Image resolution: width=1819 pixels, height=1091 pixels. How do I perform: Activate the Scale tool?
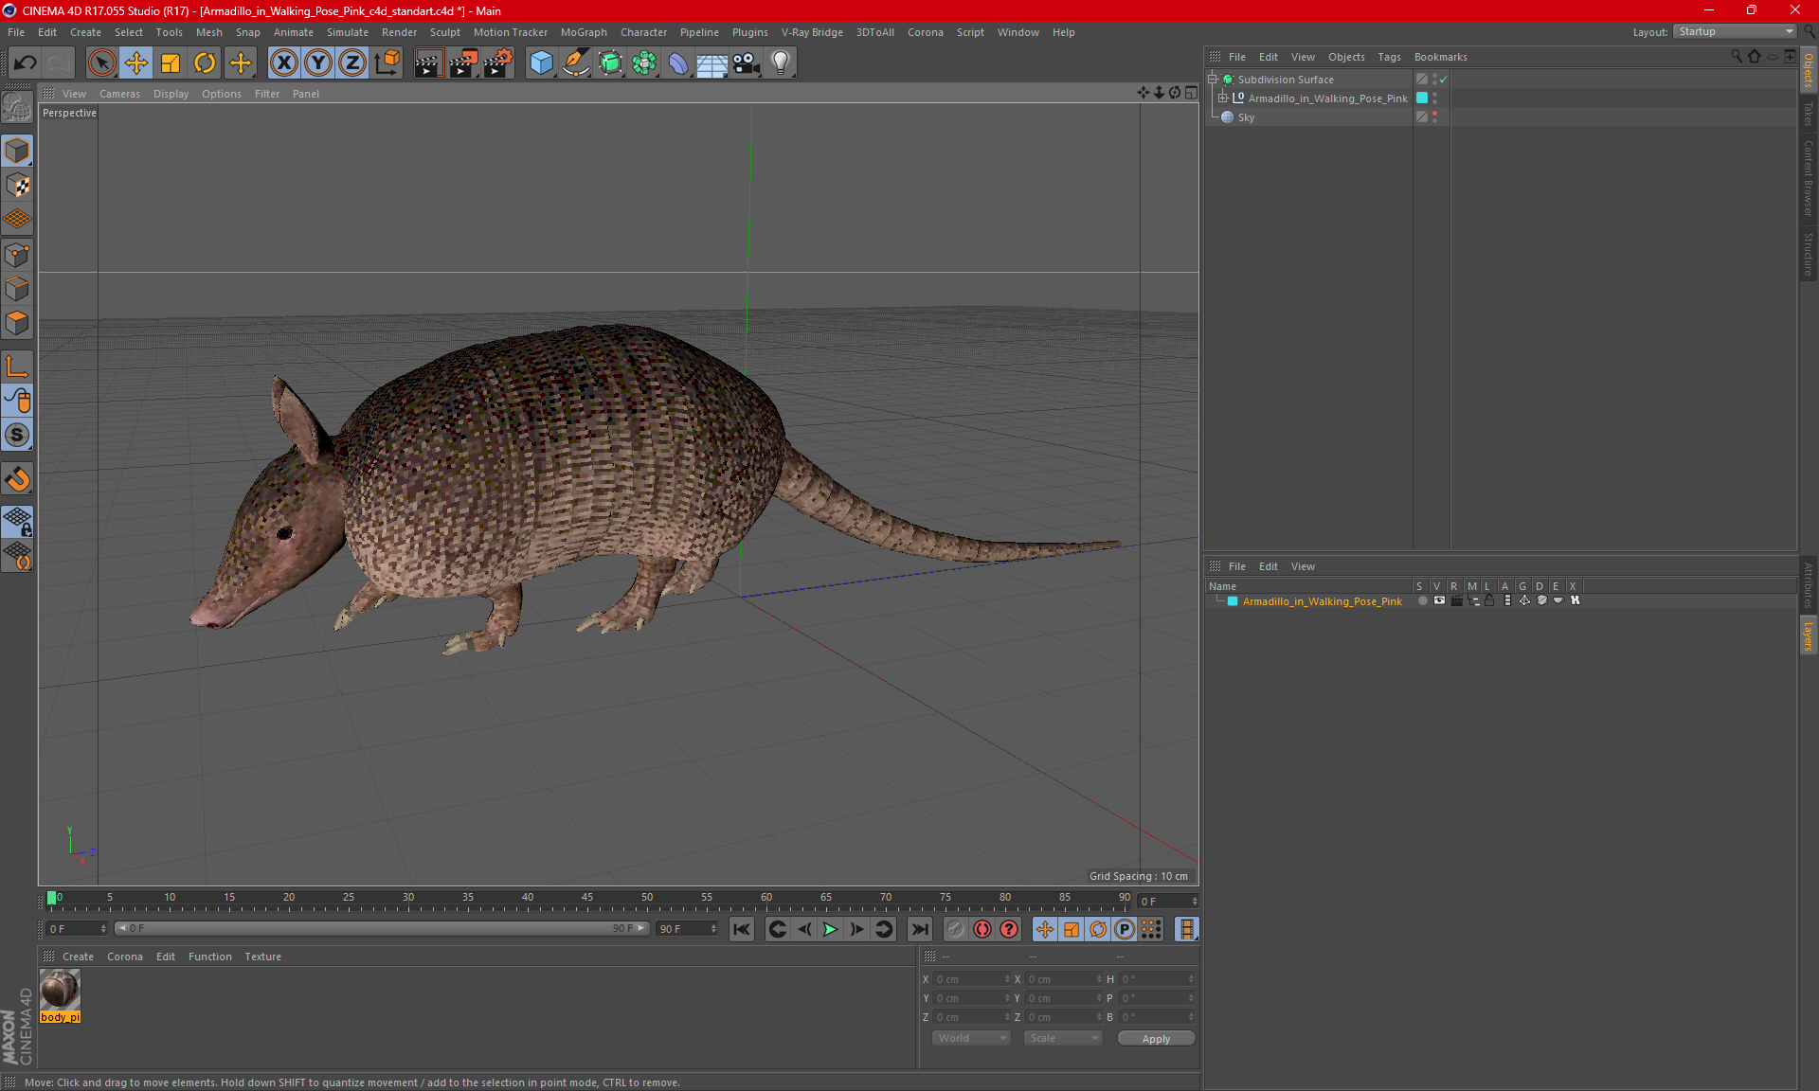pyautogui.click(x=171, y=63)
